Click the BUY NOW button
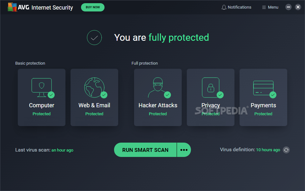 pyautogui.click(x=93, y=7)
